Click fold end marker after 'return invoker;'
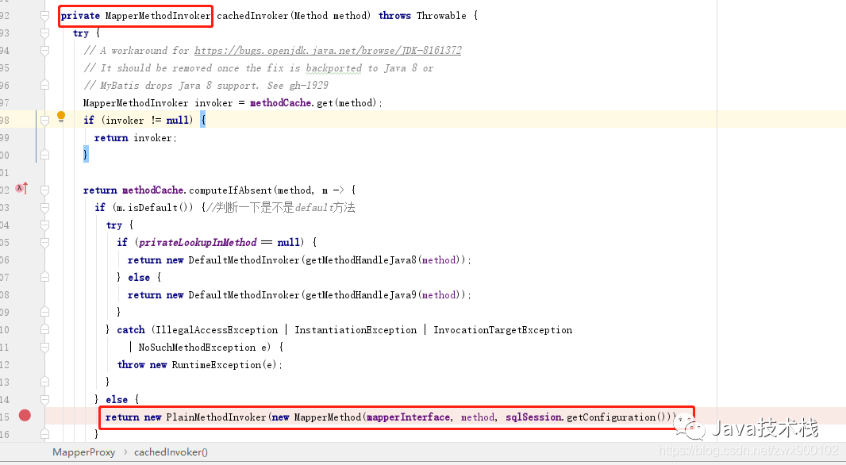 tap(44, 155)
